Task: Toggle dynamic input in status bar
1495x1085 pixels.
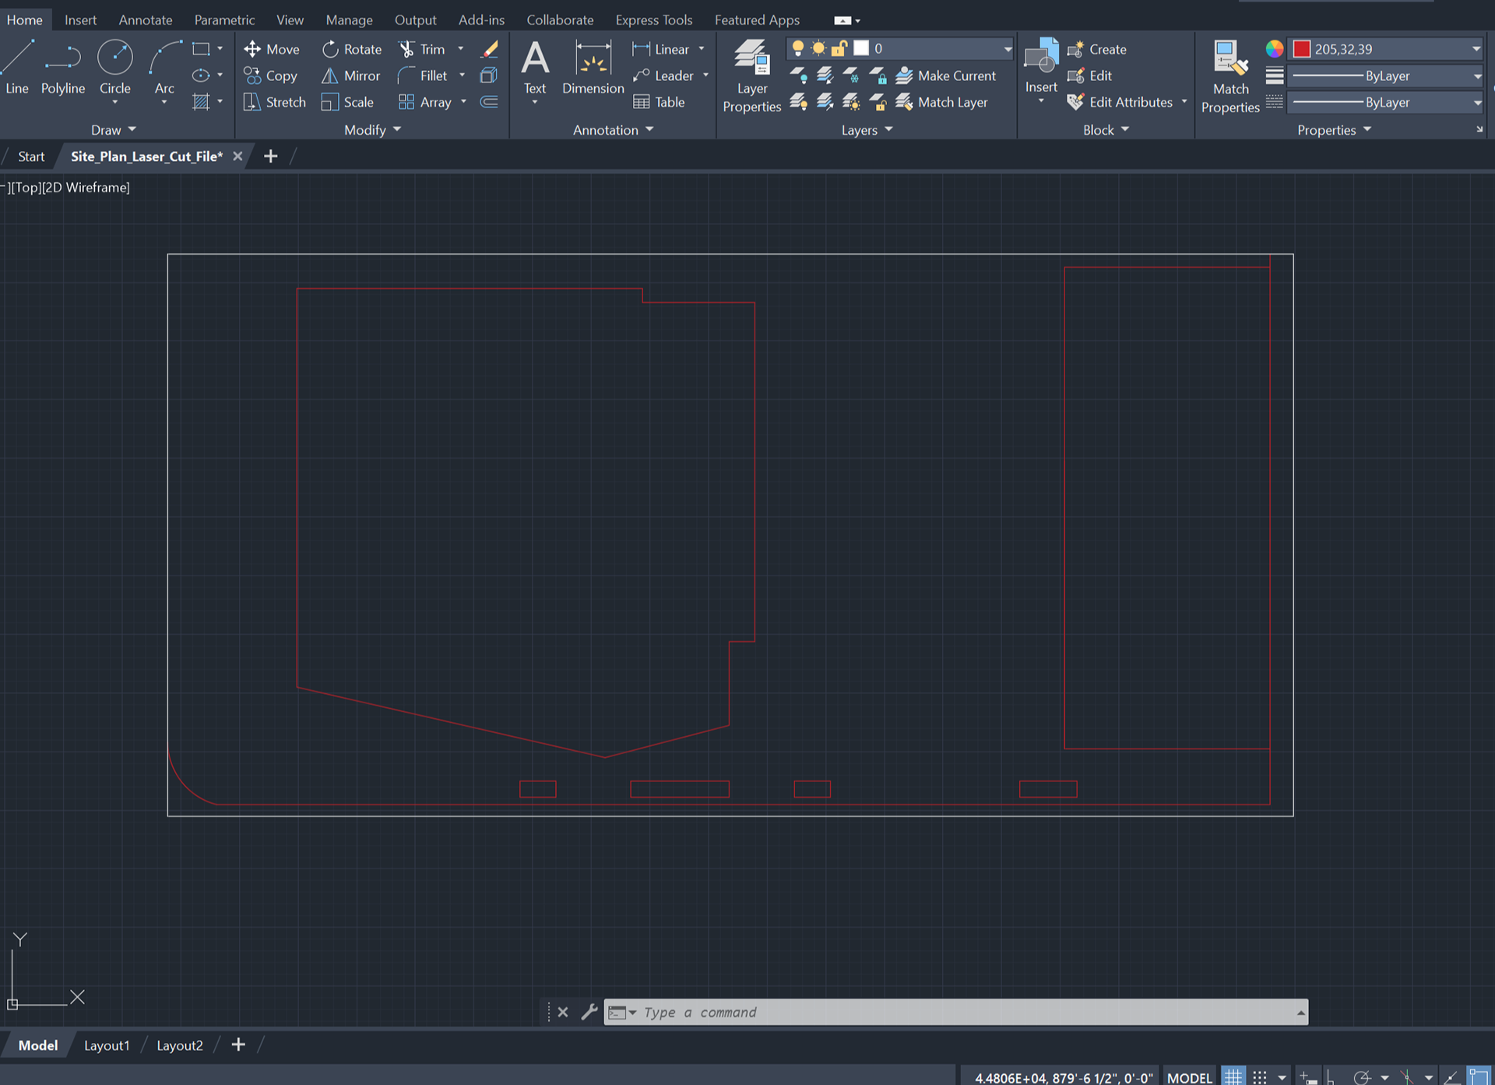Action: 1308,1077
